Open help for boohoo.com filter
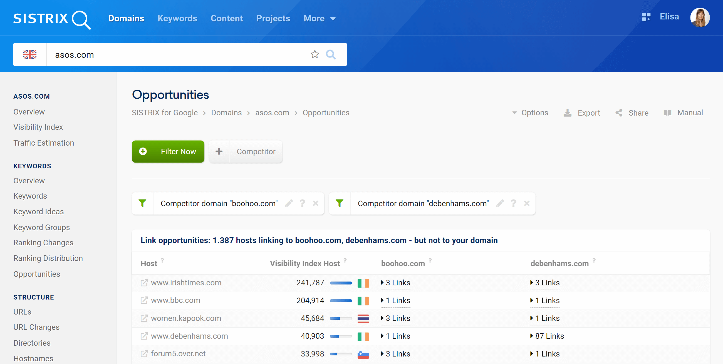The height and width of the screenshot is (364, 723). 302,203
